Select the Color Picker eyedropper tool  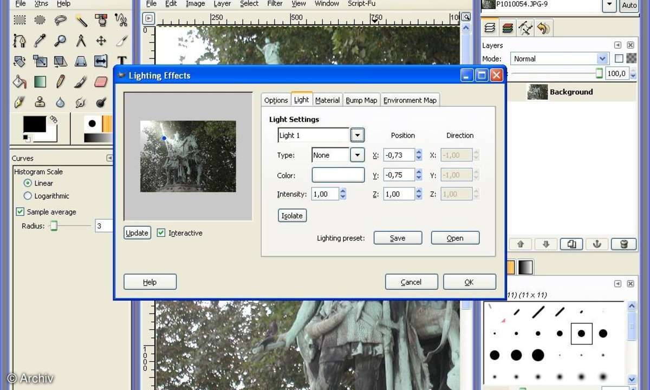[40, 41]
